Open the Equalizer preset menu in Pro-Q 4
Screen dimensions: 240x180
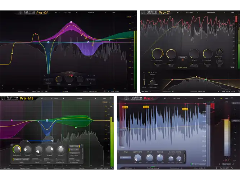(x=91, y=13)
